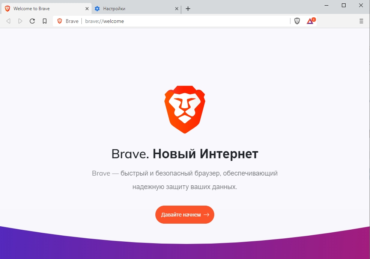Bookmark this page with the bookmark icon
The height and width of the screenshot is (259, 370).
tap(45, 21)
